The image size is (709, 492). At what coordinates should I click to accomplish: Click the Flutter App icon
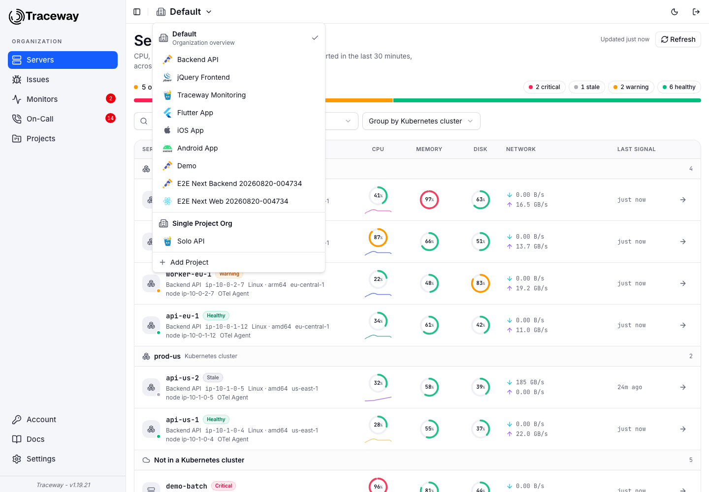[167, 113]
